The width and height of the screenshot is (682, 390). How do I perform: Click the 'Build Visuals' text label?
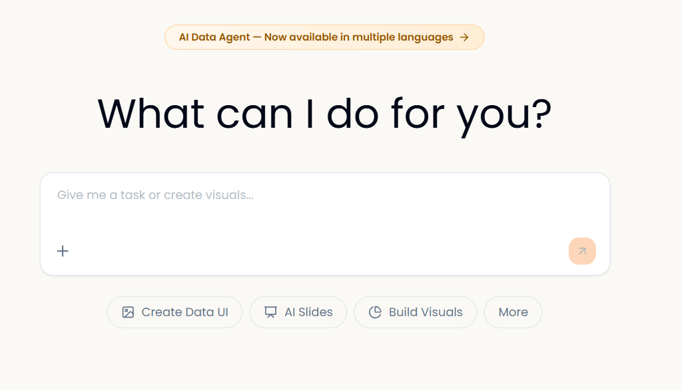pos(426,312)
